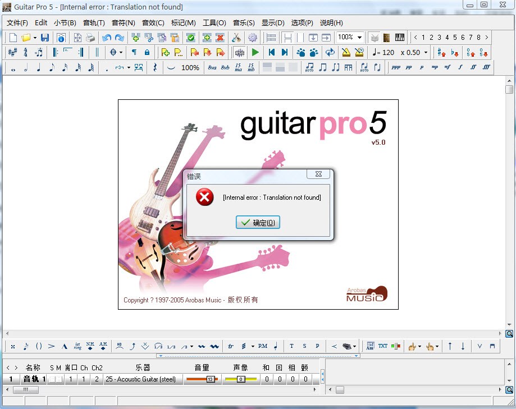Open the 小节(B) menu
Screen dimensions: 516x409
(65, 22)
